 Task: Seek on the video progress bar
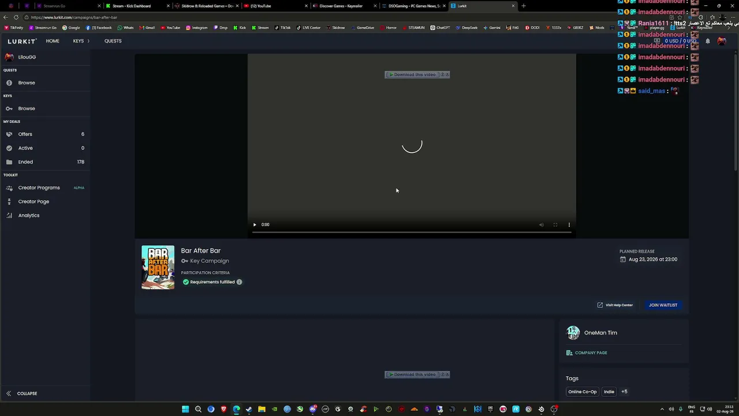point(412,232)
